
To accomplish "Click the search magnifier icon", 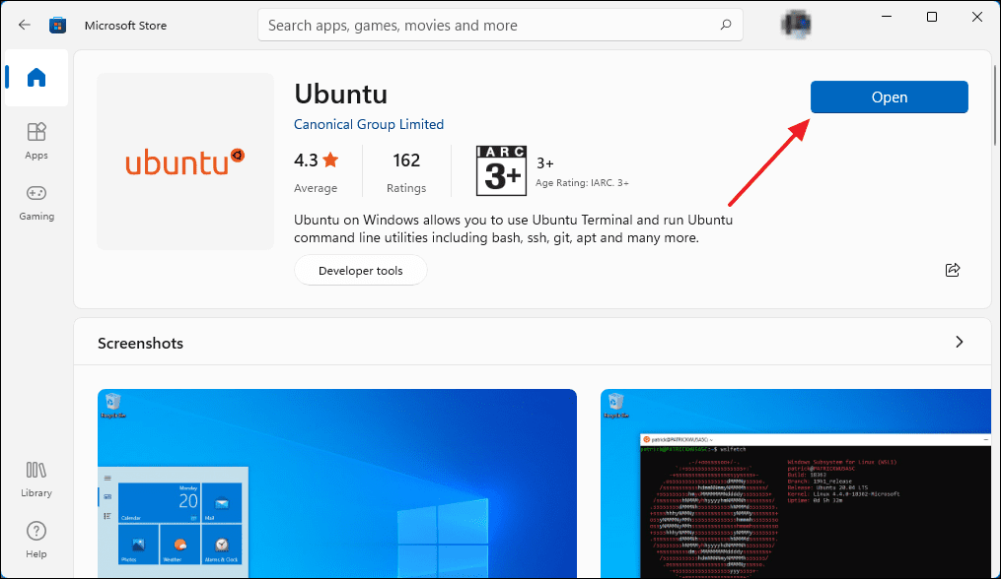I will click(x=726, y=25).
